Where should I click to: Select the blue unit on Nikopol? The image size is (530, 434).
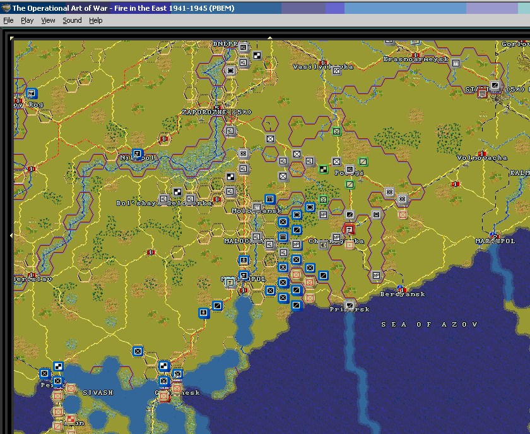[138, 154]
